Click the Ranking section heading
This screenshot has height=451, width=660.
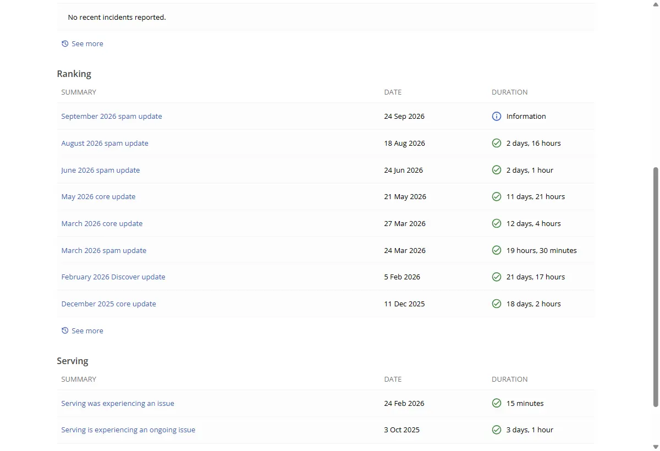74,74
